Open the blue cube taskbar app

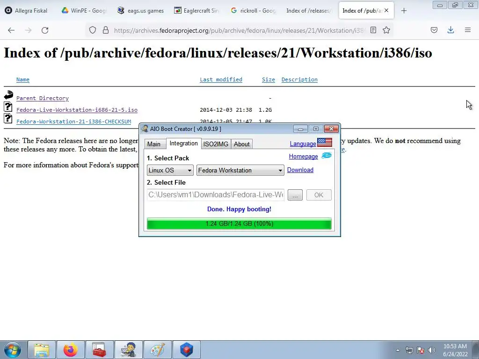pyautogui.click(x=187, y=350)
